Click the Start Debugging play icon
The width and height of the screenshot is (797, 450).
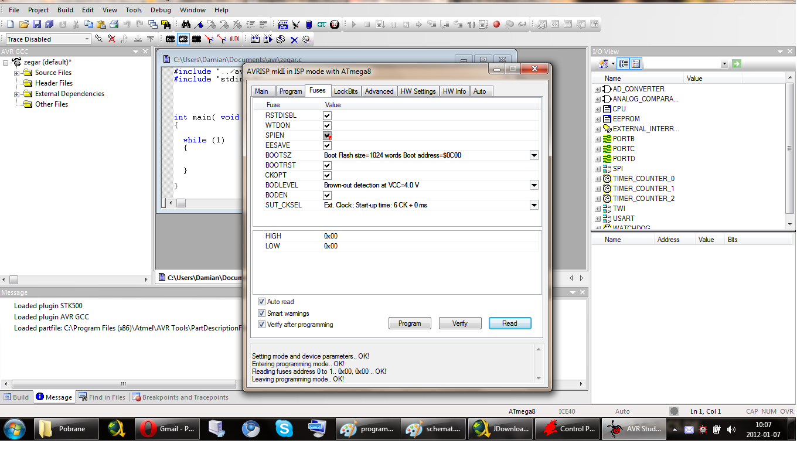click(354, 25)
